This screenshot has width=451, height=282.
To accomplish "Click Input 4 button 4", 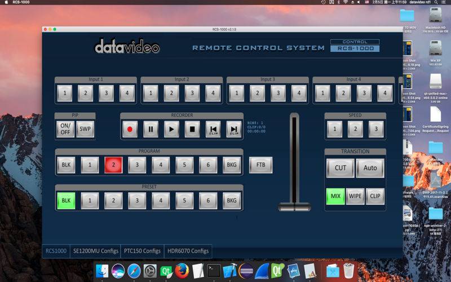I will pos(385,93).
